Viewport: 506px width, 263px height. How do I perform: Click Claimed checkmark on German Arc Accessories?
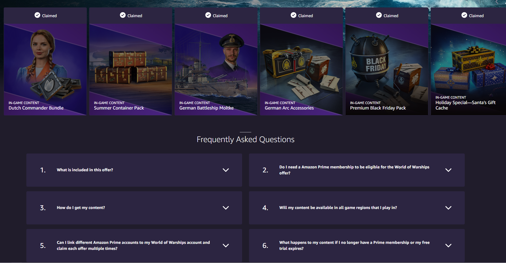pyautogui.click(x=294, y=15)
